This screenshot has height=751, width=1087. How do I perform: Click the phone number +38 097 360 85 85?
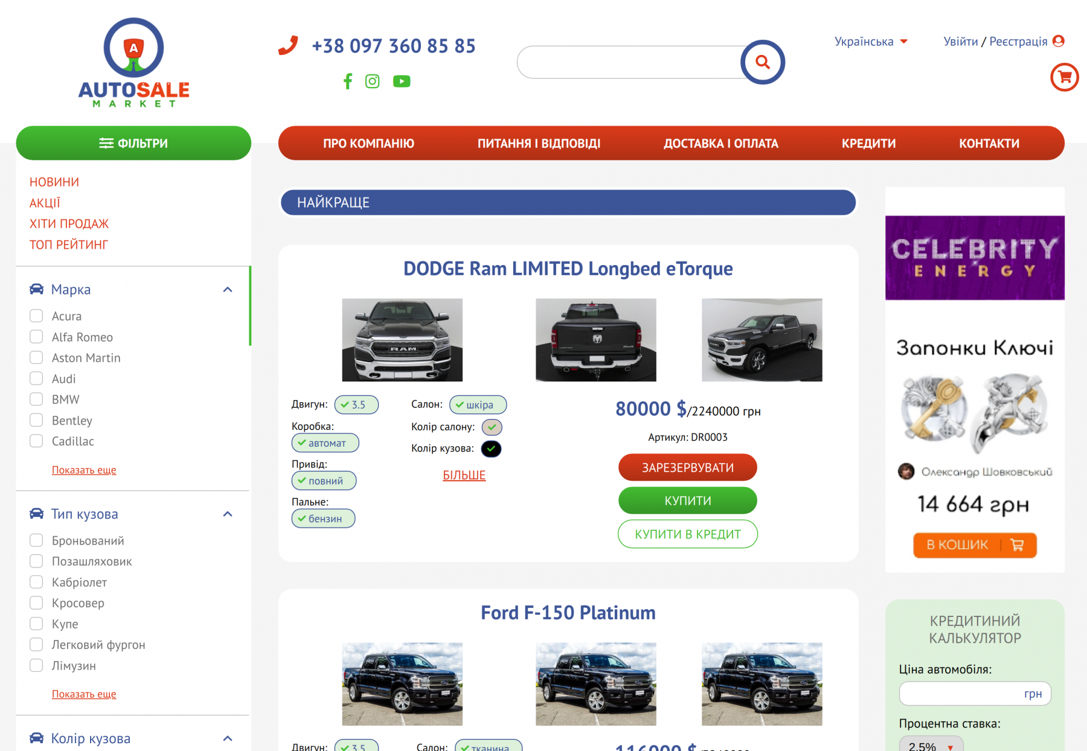[x=394, y=46]
